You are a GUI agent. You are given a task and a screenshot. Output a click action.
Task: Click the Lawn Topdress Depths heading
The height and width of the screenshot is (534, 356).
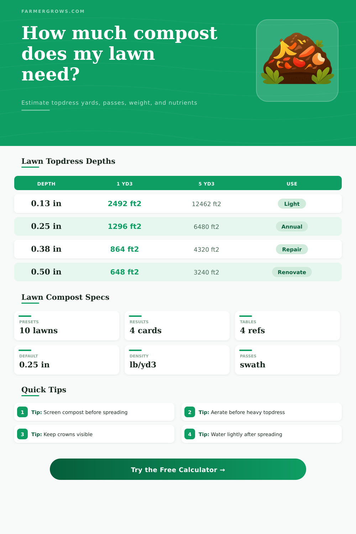(x=68, y=161)
